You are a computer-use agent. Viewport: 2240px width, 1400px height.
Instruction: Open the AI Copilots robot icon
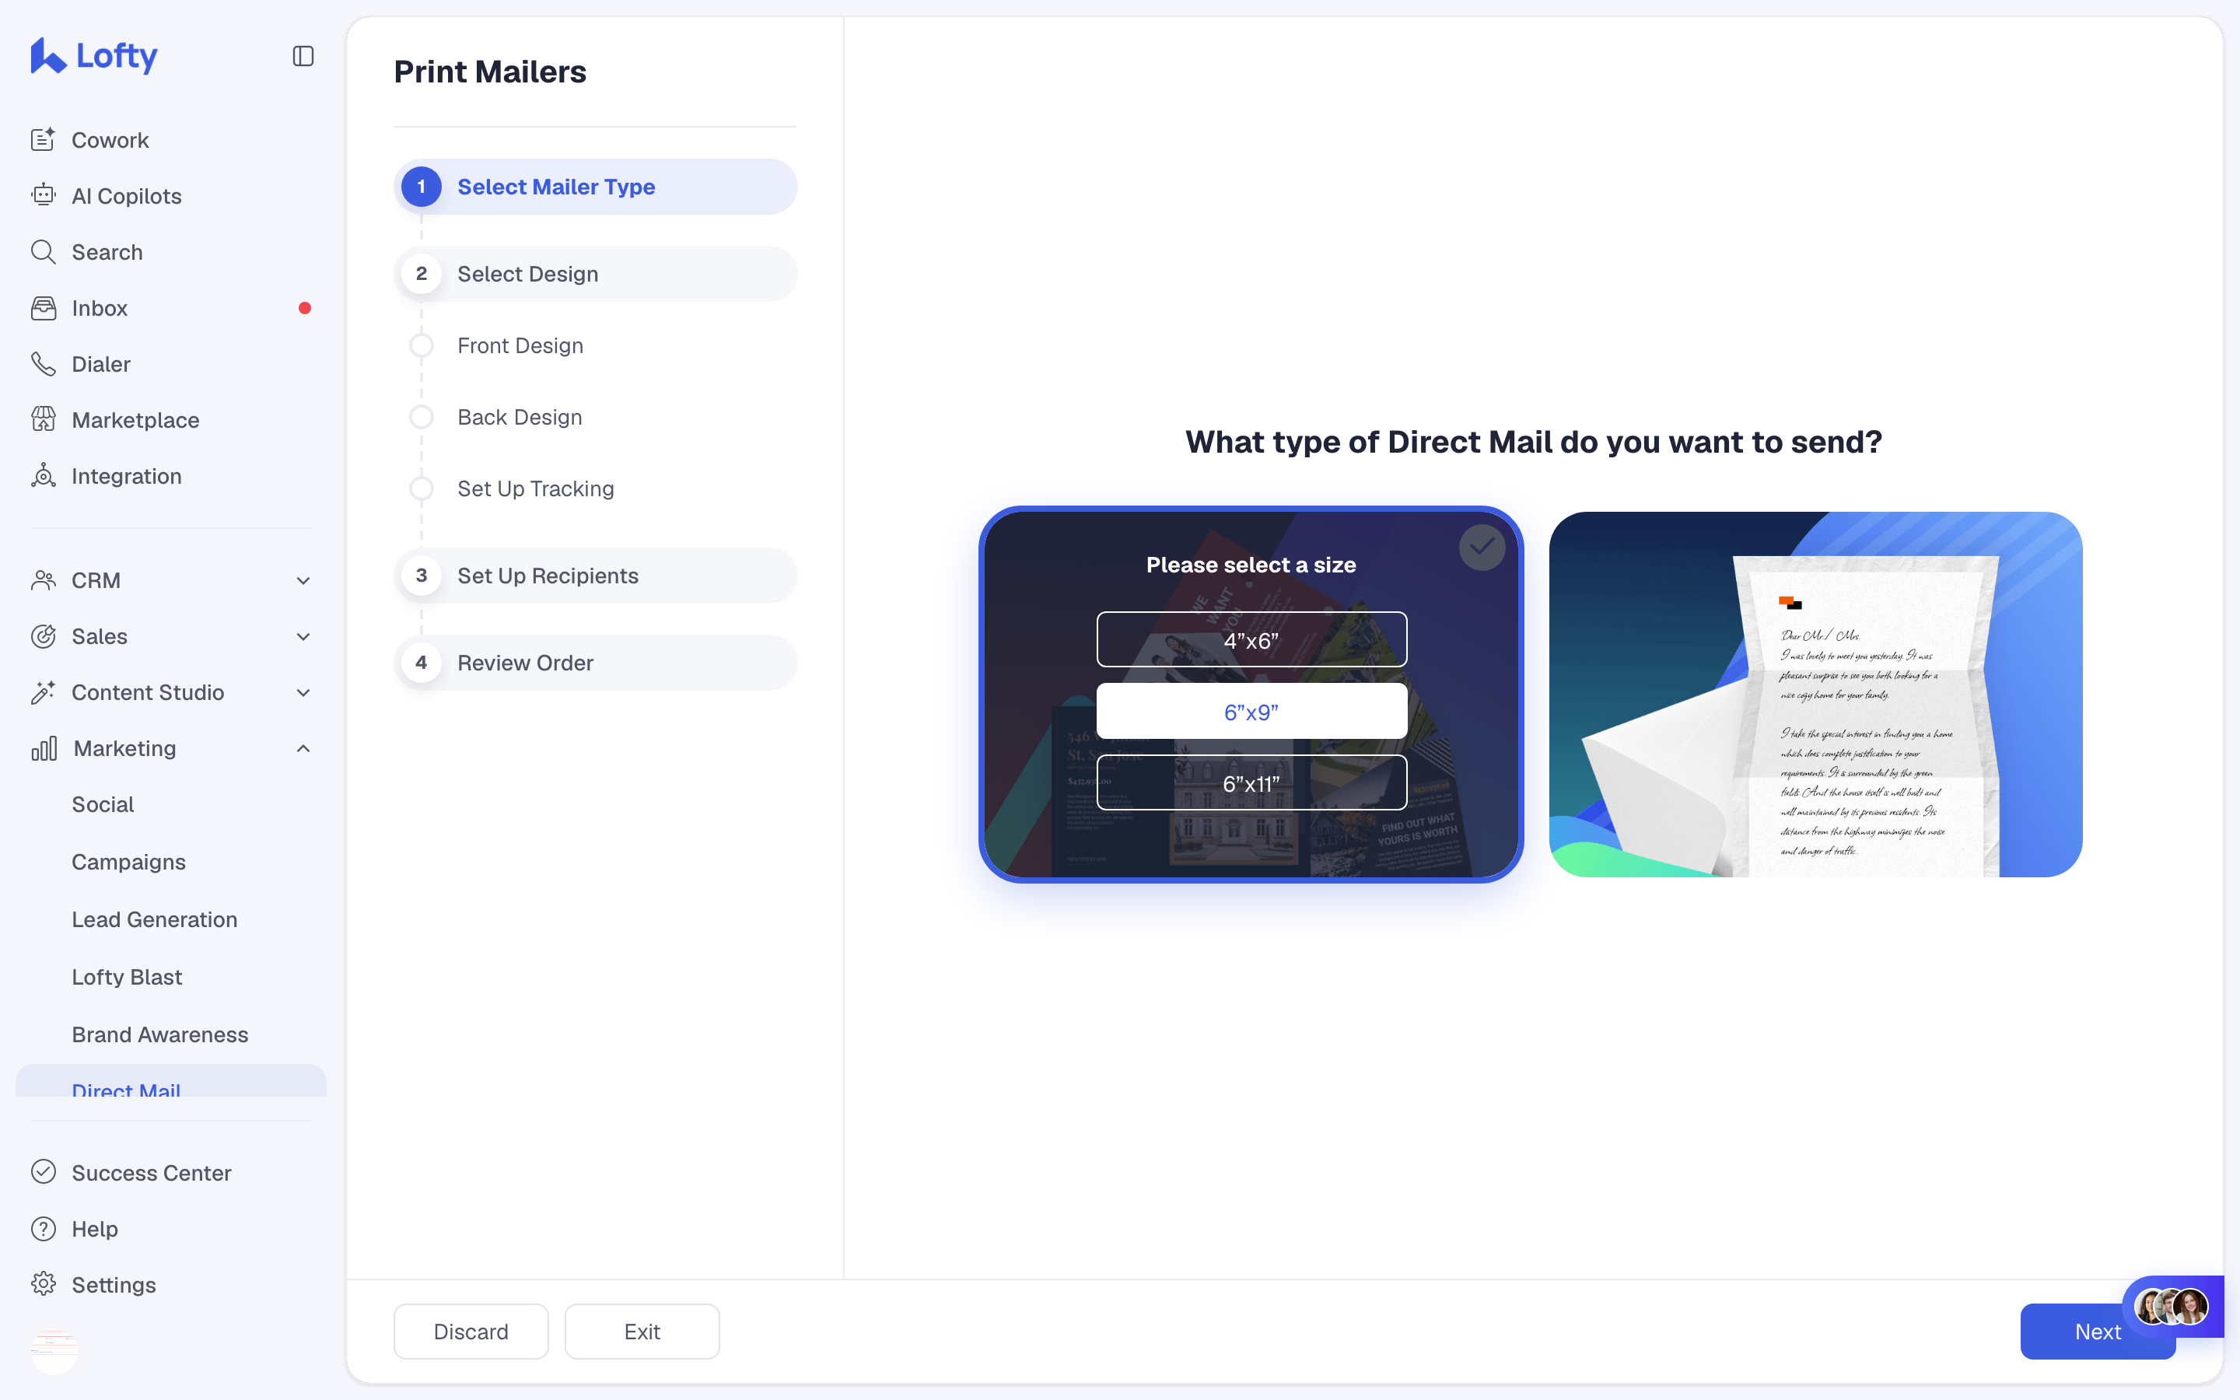(x=44, y=195)
